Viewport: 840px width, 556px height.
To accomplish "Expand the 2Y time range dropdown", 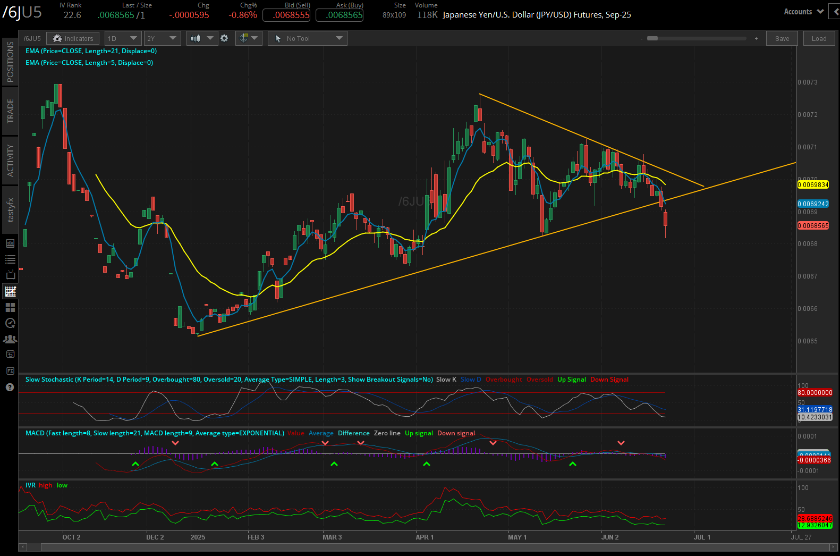I will (162, 38).
